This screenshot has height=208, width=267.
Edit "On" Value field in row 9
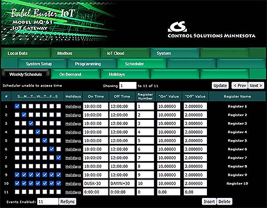pos(169,175)
